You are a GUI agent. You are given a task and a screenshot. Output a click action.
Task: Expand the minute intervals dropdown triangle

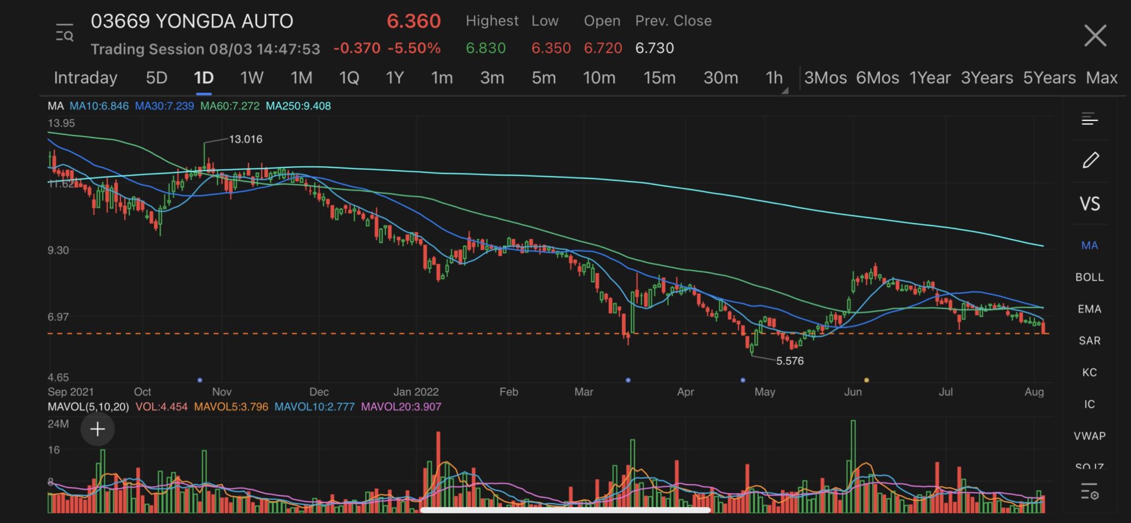[x=785, y=90]
